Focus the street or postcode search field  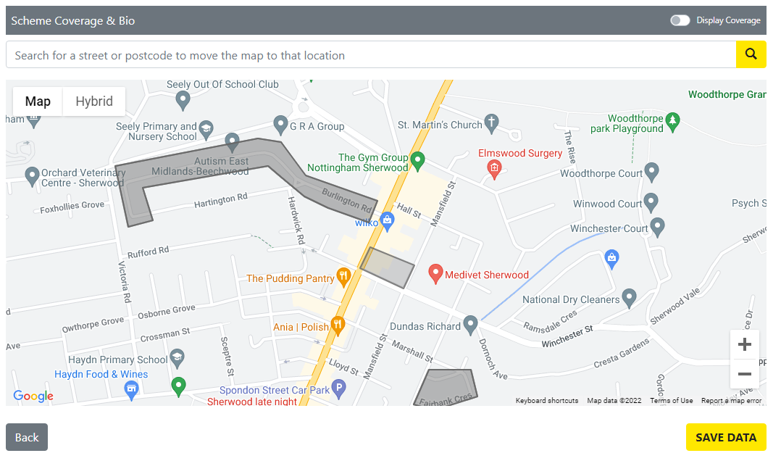[x=371, y=55]
